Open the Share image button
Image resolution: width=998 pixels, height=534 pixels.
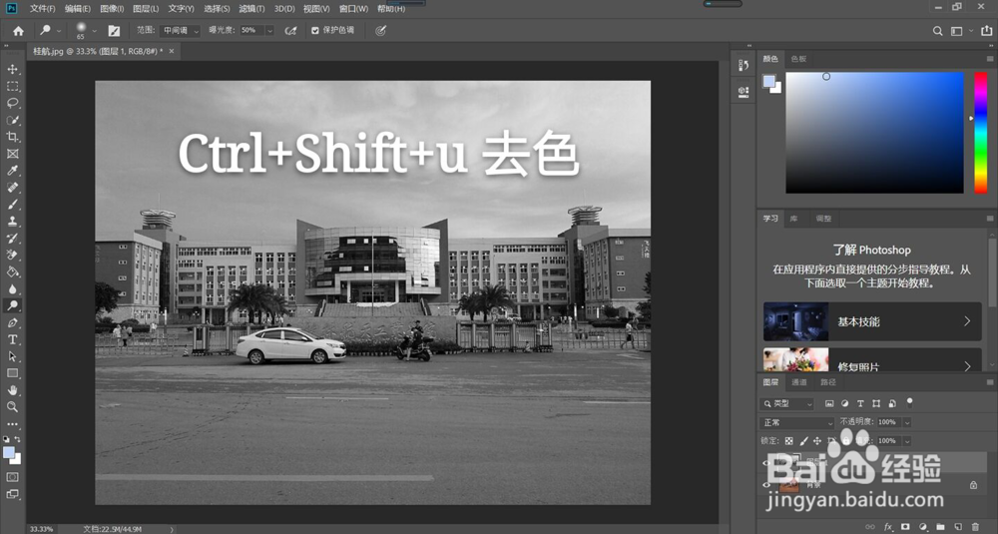(x=987, y=31)
